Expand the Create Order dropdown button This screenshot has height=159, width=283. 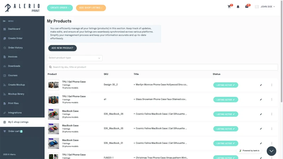60,8
